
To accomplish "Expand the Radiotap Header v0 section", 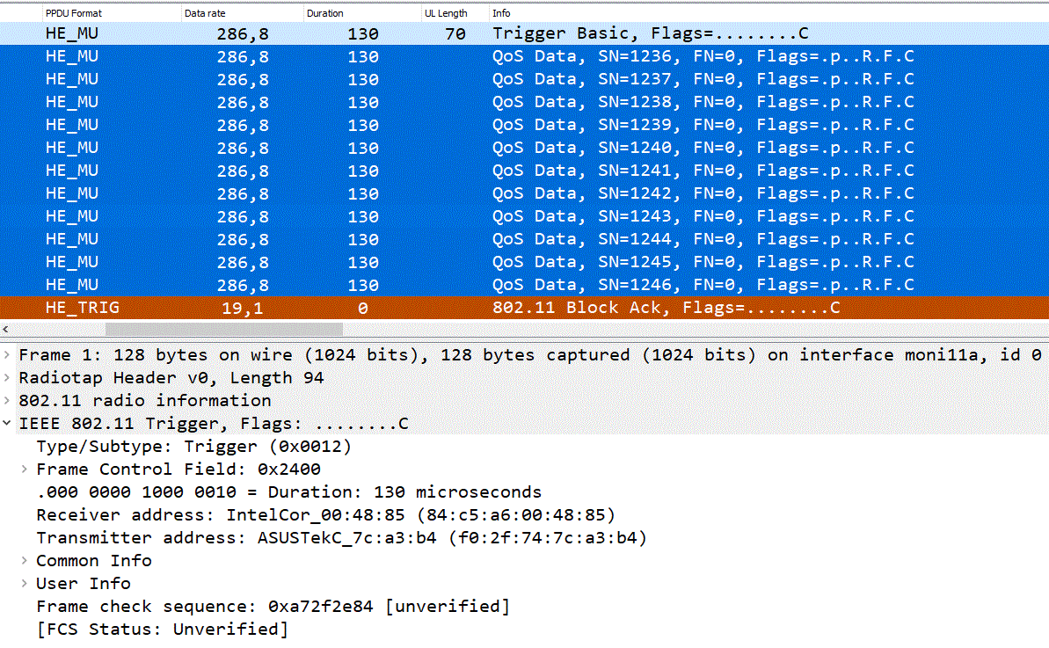I will tap(7, 377).
